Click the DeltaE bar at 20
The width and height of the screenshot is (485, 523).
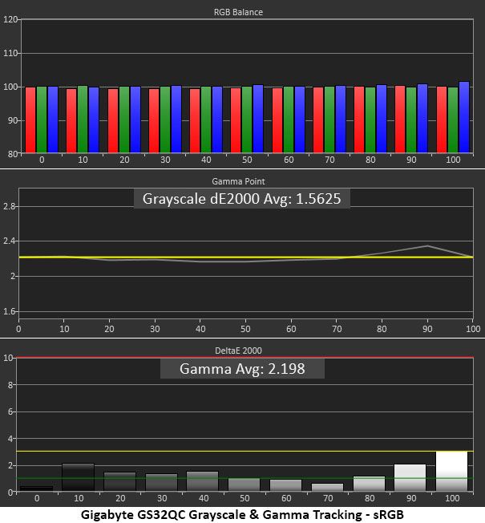point(119,481)
